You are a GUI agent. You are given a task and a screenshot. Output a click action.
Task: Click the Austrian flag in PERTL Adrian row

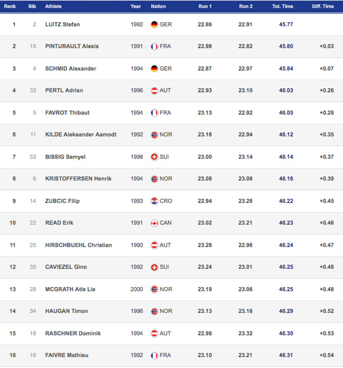(x=154, y=91)
